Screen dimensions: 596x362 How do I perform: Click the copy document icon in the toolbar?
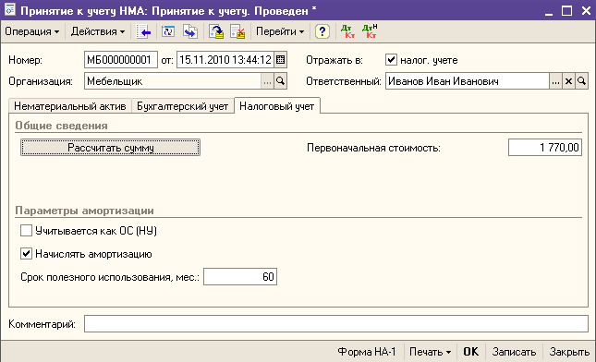coord(190,31)
